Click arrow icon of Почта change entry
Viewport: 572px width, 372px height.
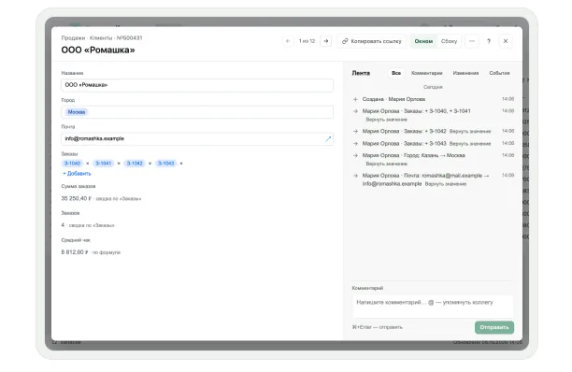[355, 176]
